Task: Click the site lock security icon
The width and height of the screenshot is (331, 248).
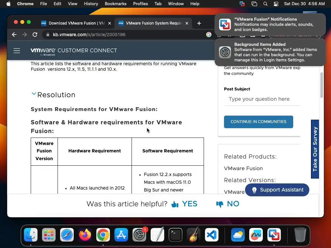Action: tap(48, 35)
